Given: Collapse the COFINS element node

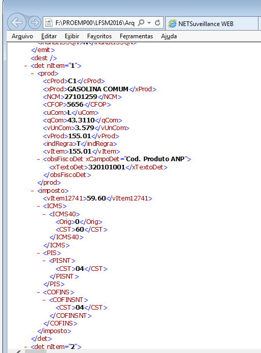Looking at the screenshot, I should pyautogui.click(x=38, y=292).
